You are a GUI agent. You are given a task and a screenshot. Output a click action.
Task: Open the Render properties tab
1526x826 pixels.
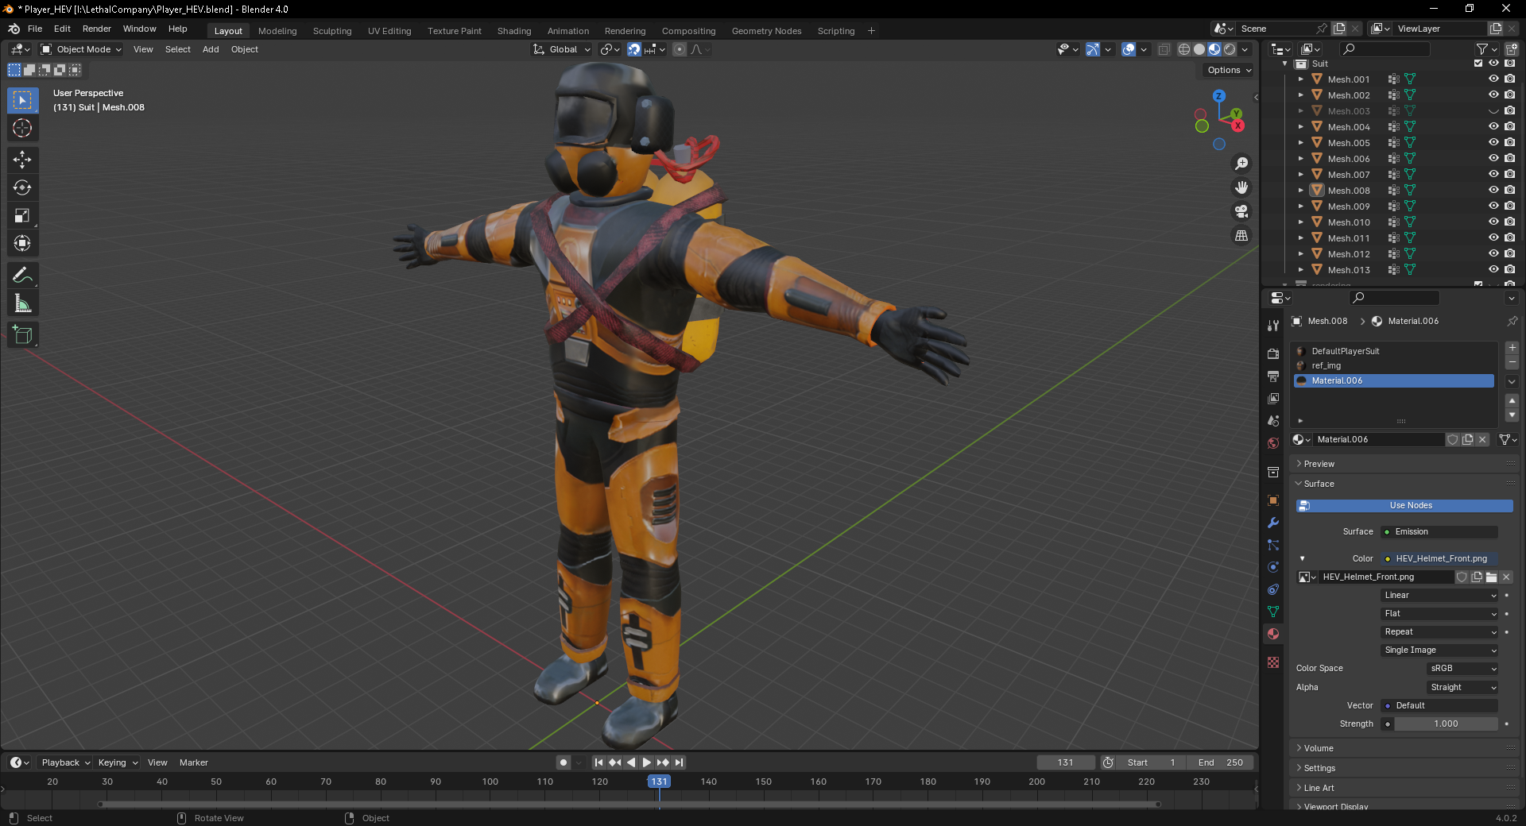click(1273, 353)
